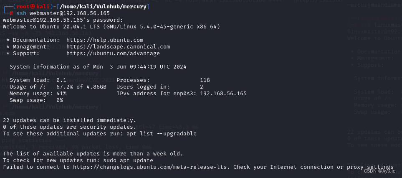The height and width of the screenshot is (178, 402).
Task: Open the https://landscape.canonical.com management link
Action: pos(118,47)
